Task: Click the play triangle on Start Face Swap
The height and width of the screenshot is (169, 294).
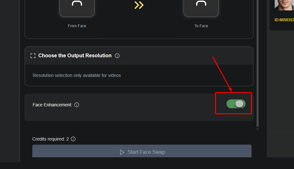Action: [122, 152]
